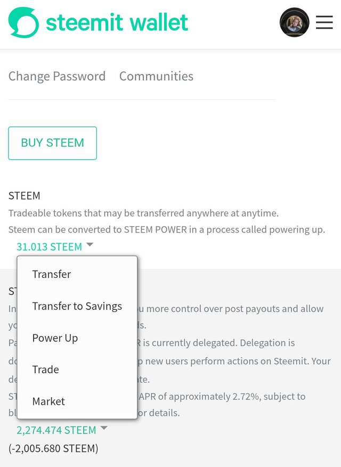The height and width of the screenshot is (467, 341).
Task: Click the Steemit speech-bubble logo icon
Action: (23, 22)
